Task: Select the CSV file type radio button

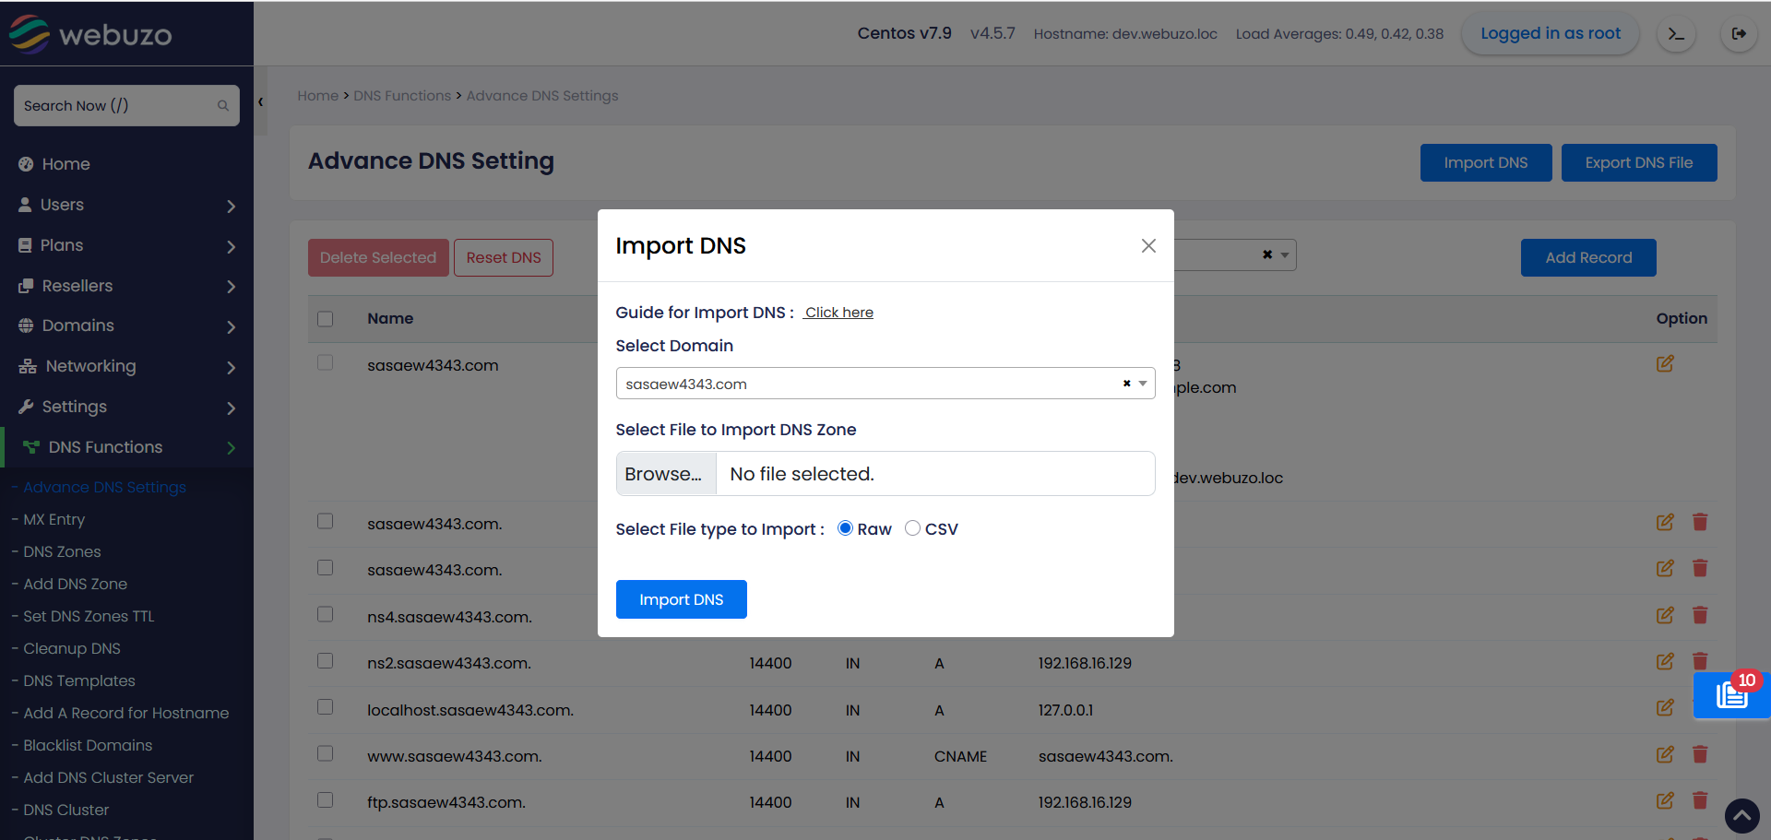Action: point(912,528)
